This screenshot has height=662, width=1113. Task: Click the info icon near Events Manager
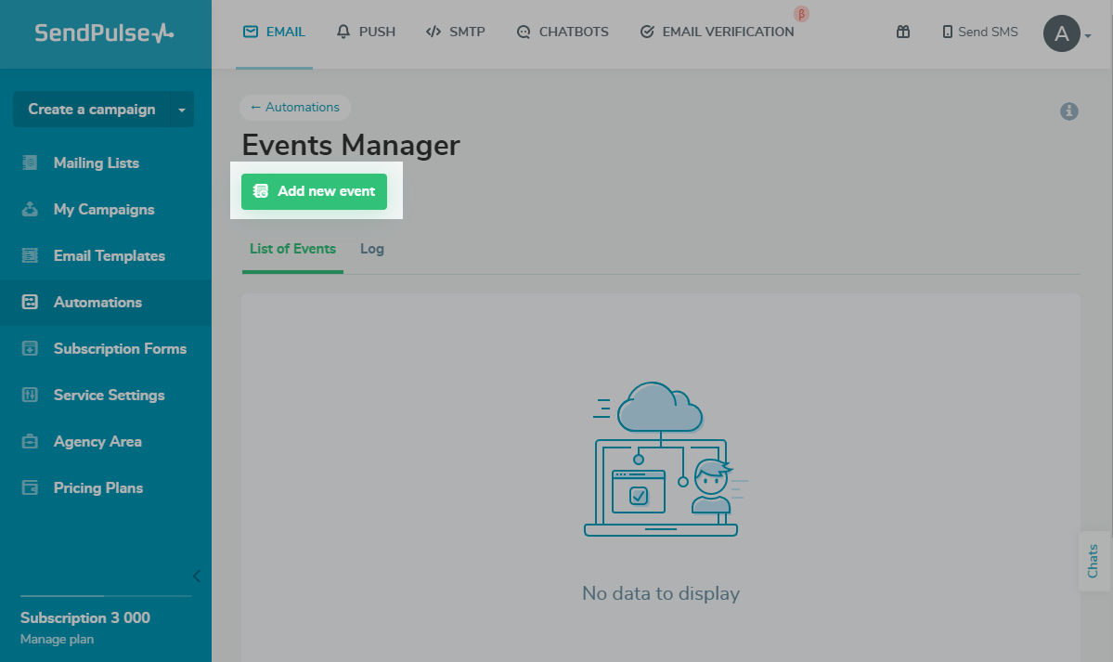pos(1068,110)
